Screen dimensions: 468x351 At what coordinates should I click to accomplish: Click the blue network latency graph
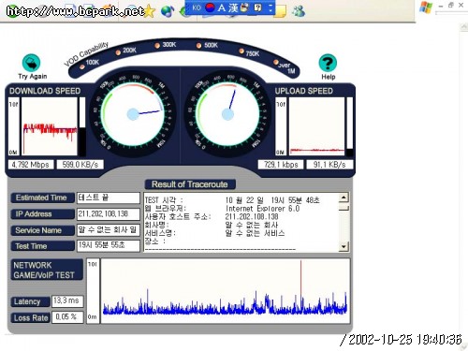(x=226, y=290)
